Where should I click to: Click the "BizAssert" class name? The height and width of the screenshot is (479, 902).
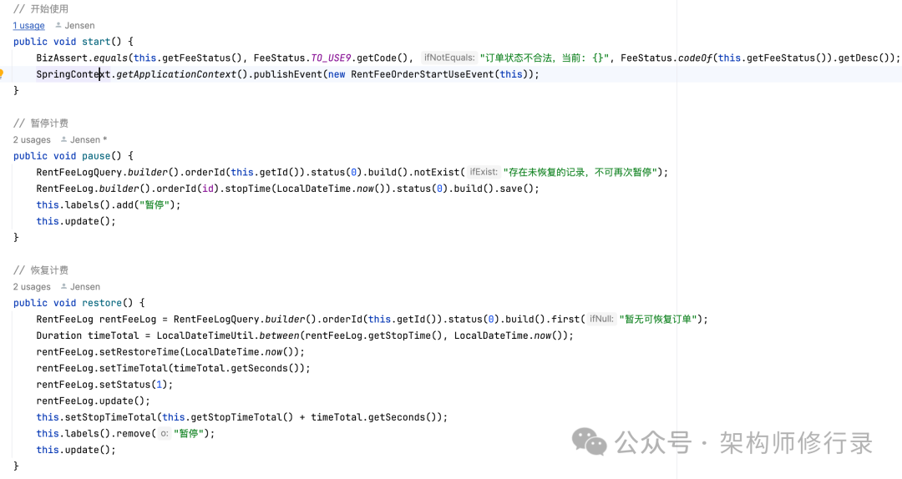coord(62,58)
